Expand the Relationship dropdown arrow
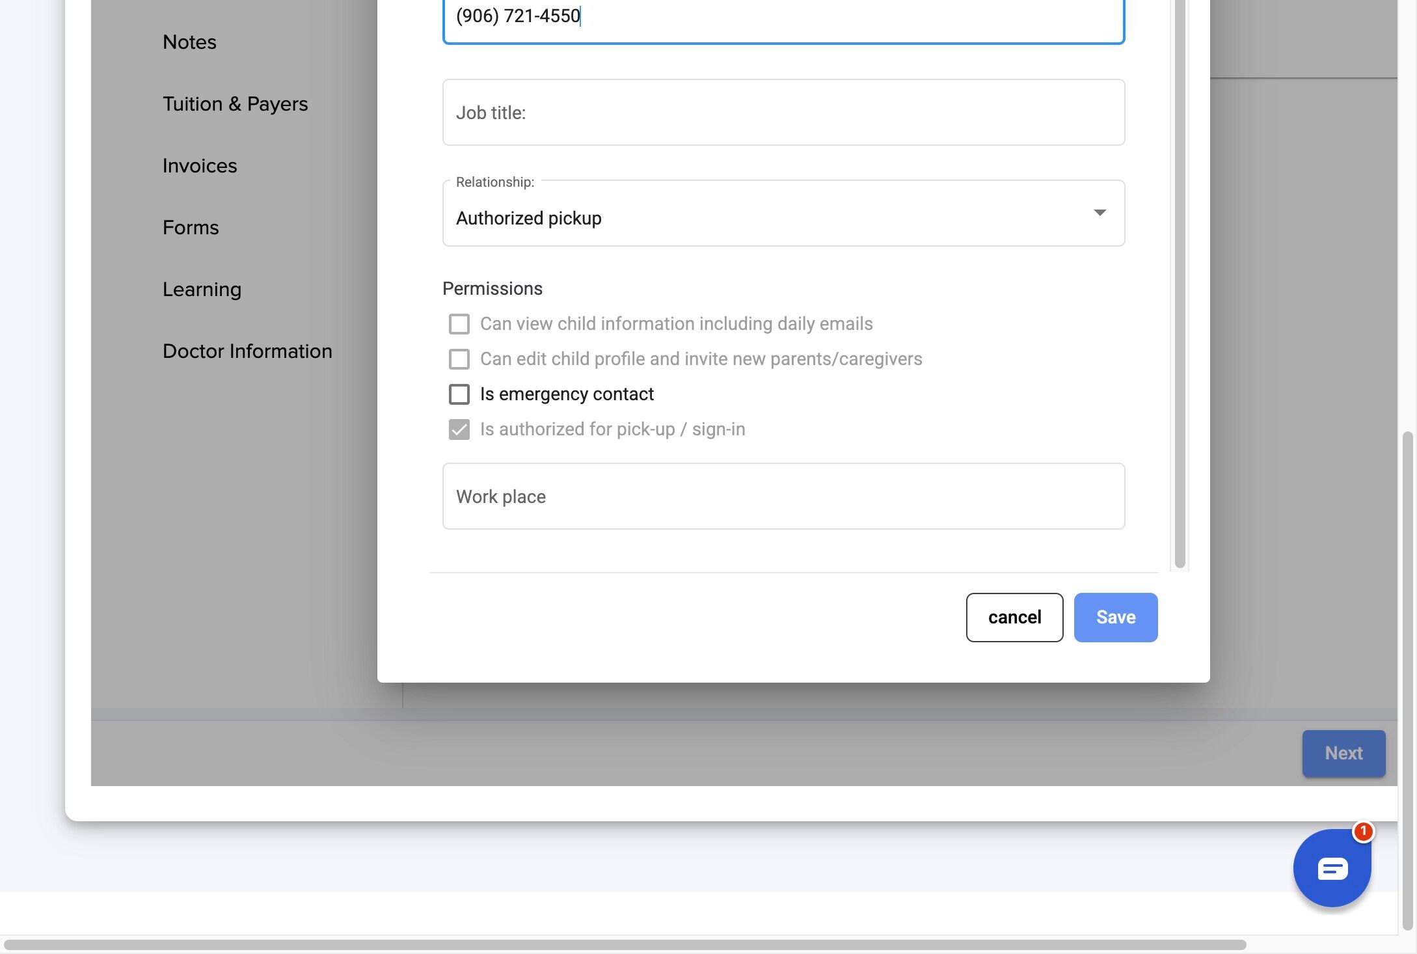 click(1100, 213)
